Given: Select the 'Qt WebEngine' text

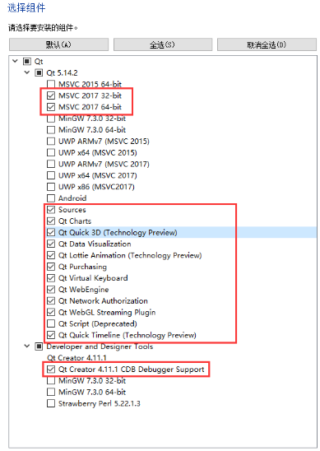Looking at the screenshot, I should pos(84,290).
